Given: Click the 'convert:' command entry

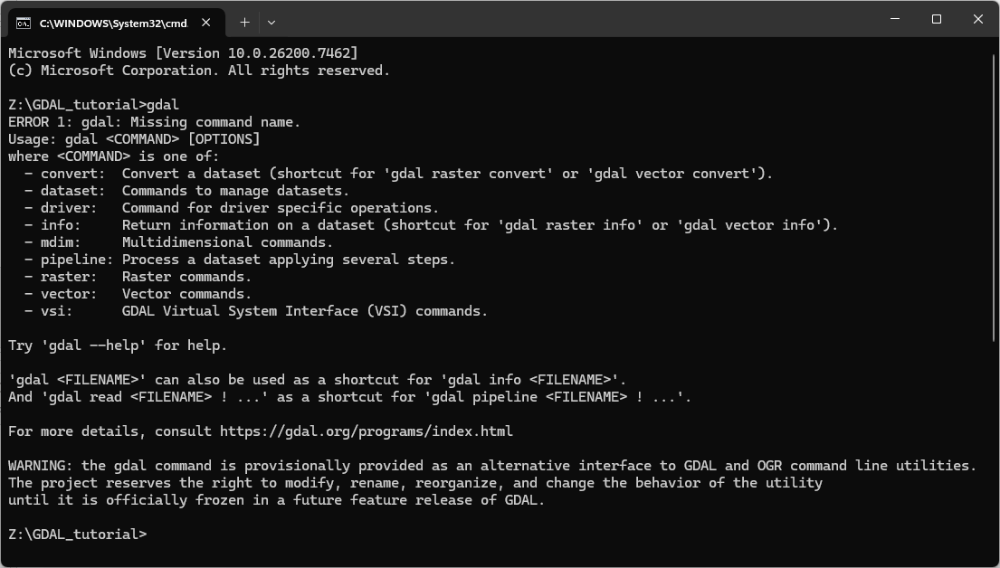Looking at the screenshot, I should pos(73,174).
